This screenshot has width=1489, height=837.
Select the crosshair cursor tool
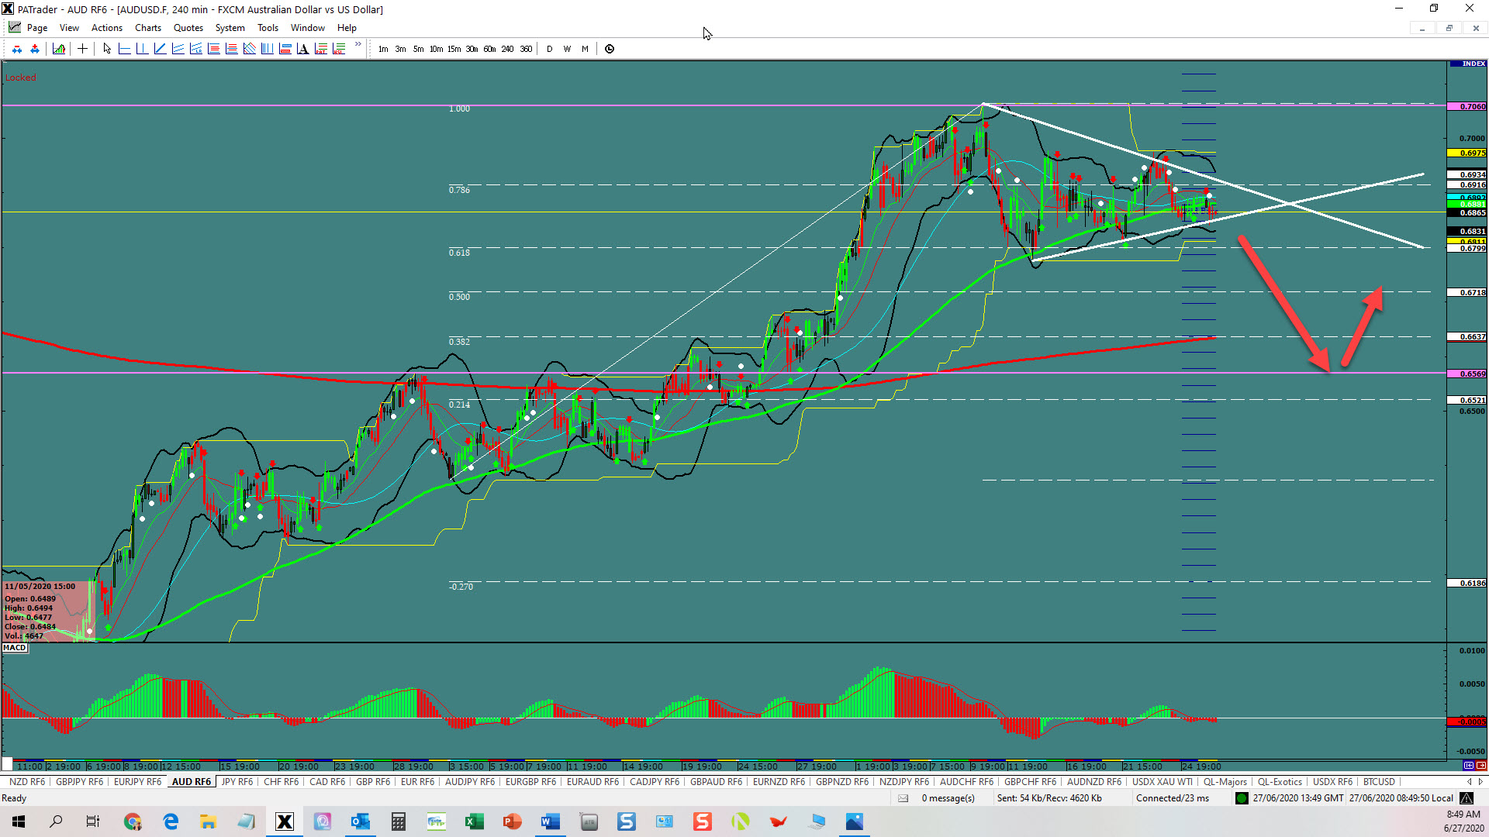pos(82,49)
